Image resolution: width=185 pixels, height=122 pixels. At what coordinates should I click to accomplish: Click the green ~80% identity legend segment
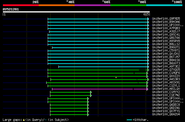click(x=128, y=5)
